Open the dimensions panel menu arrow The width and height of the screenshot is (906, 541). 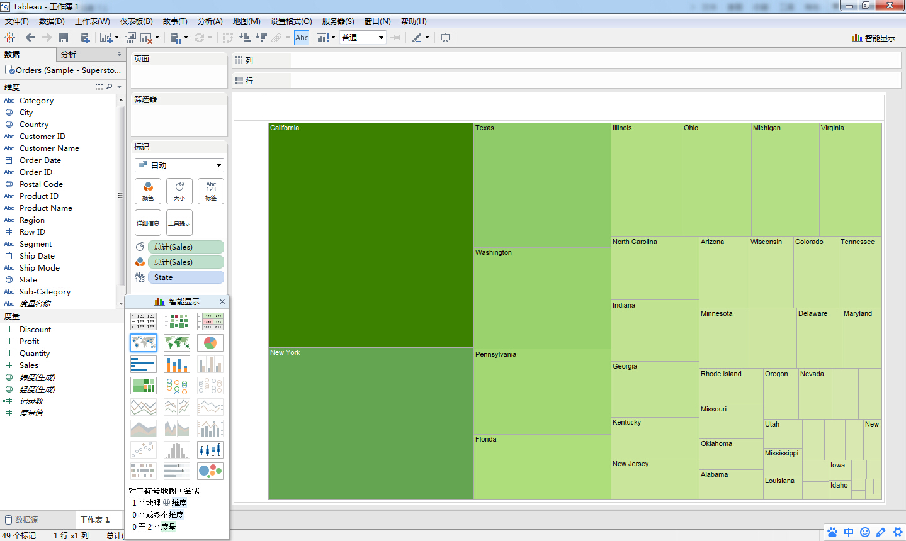(x=119, y=87)
